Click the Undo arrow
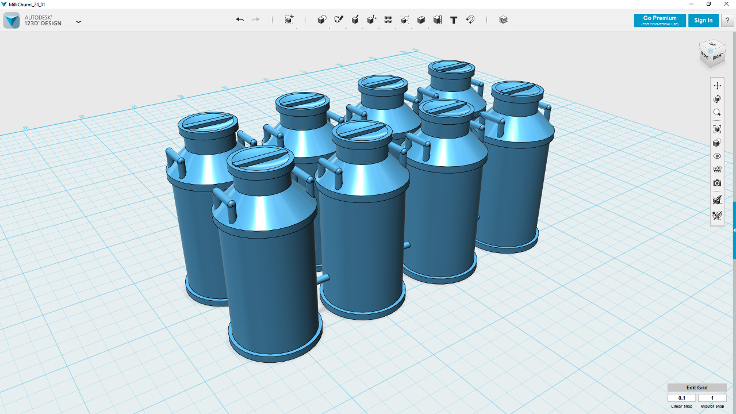 click(240, 20)
